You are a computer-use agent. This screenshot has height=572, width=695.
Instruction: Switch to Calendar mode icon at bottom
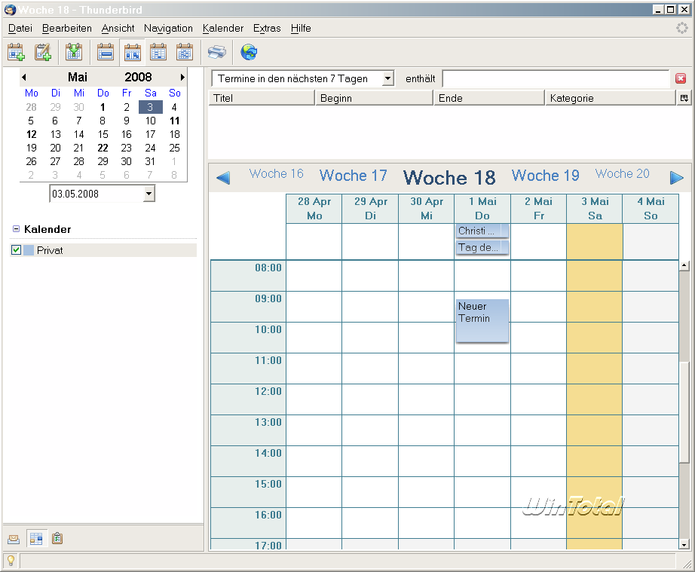36,539
